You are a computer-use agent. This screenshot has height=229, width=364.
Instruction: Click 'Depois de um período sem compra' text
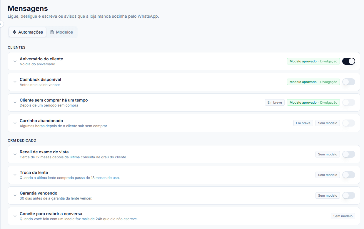[49, 105]
